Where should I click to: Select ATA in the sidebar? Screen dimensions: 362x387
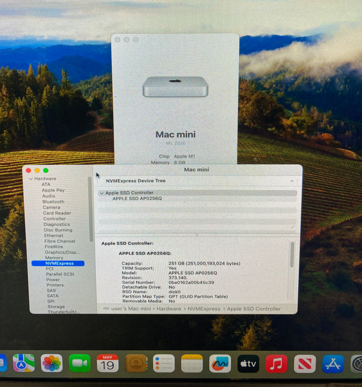pyautogui.click(x=46, y=184)
